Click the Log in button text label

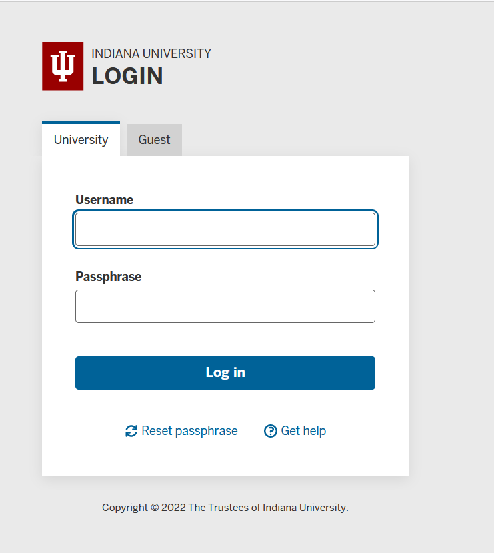(x=225, y=372)
